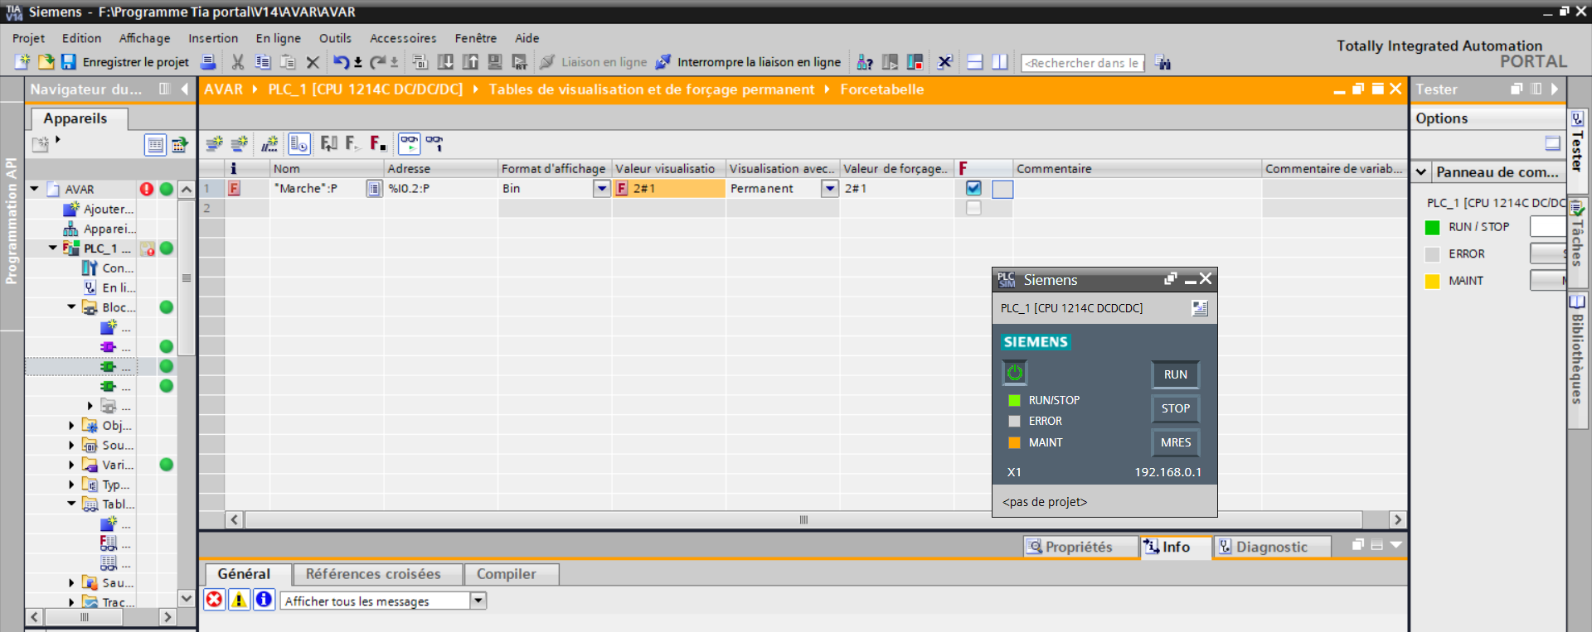Switch to the Références croisées tab
The image size is (1592, 632).
pyautogui.click(x=373, y=574)
